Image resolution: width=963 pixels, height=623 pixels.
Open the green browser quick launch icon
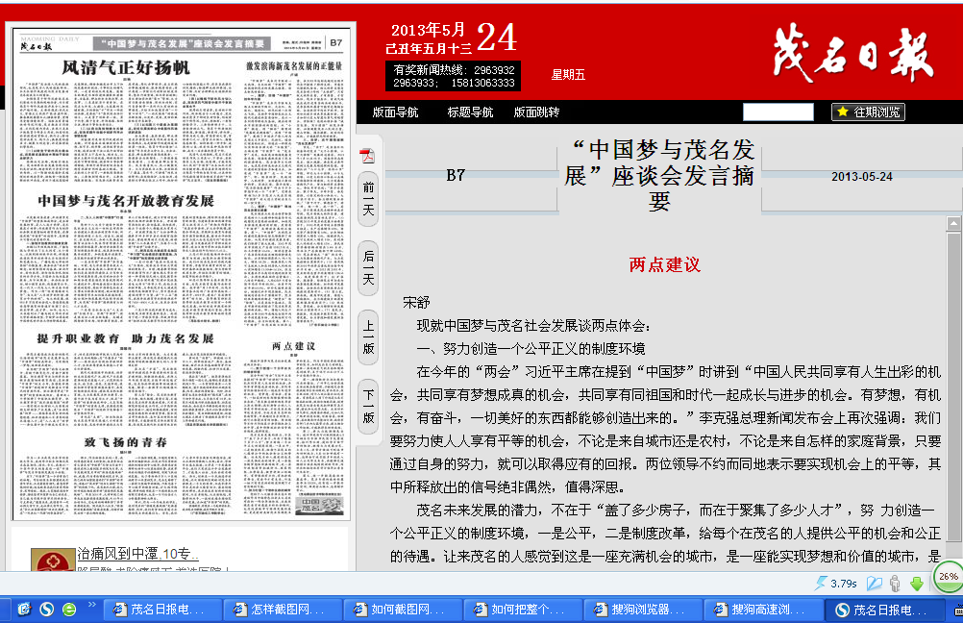(x=69, y=609)
